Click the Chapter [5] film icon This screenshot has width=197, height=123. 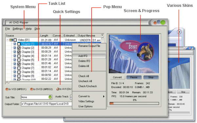click(x=15, y=60)
